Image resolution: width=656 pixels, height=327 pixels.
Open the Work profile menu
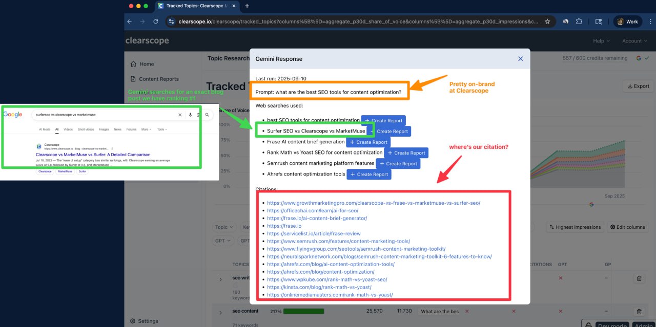tap(627, 21)
